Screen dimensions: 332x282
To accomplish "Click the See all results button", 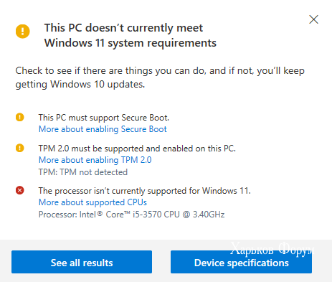I will (x=82, y=262).
